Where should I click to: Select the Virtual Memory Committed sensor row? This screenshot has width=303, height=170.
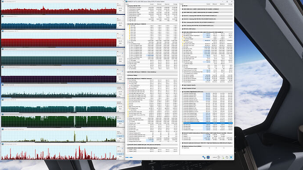(151, 7)
